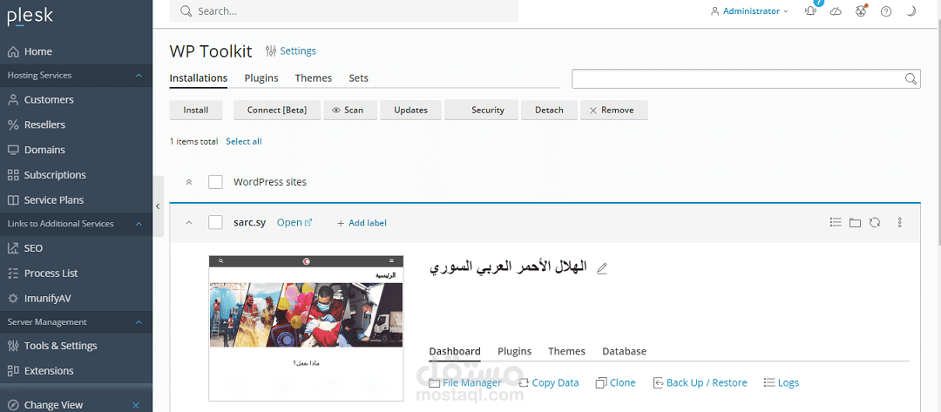Click the Service Plans book icon in the sidebar
Image resolution: width=941 pixels, height=412 pixels.
tap(13, 200)
